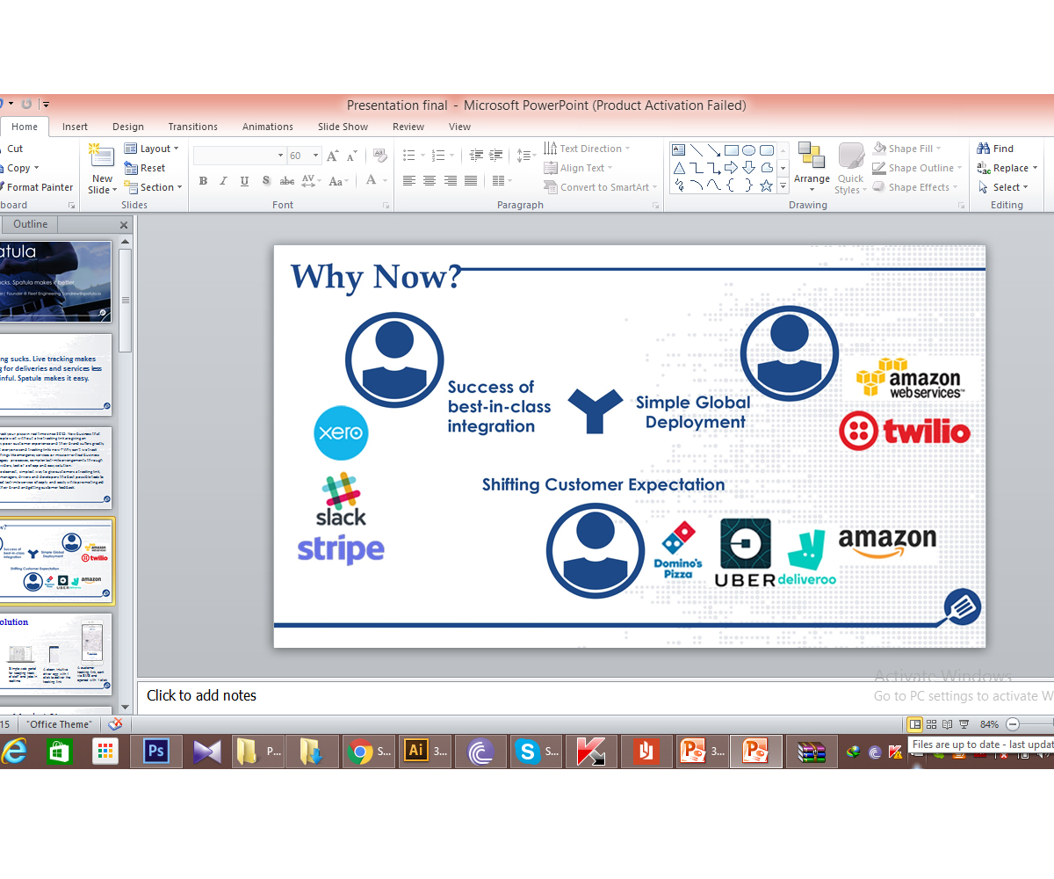Click Decrease Font Size icon
1054x879 pixels.
click(351, 156)
